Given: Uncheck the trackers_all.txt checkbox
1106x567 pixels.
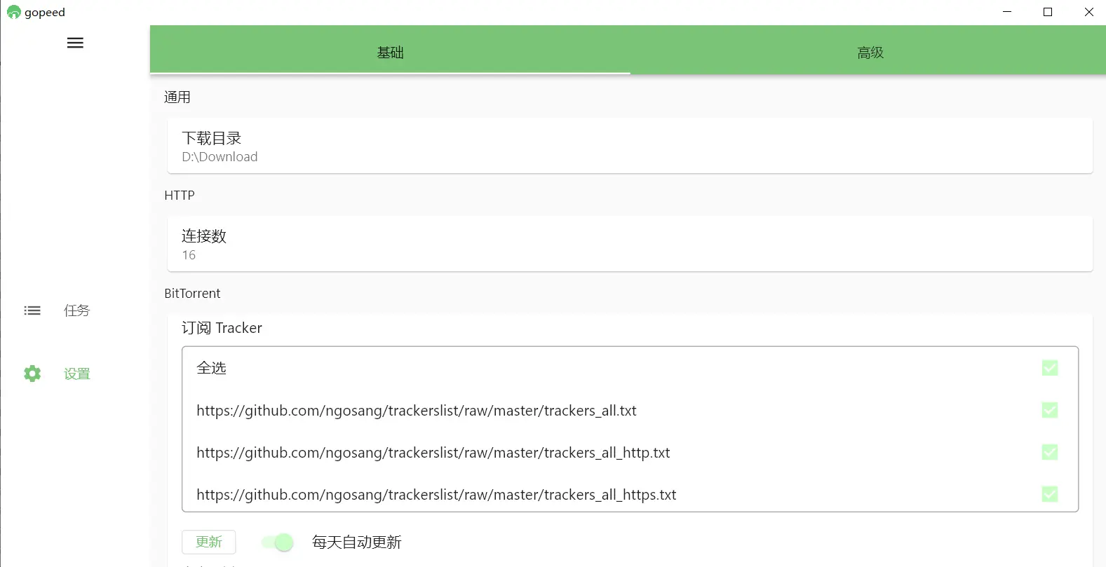Looking at the screenshot, I should click(x=1050, y=410).
